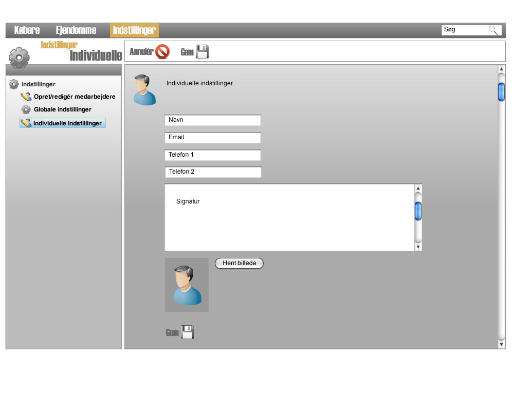Open Globale indstillinger in sidebar
This screenshot has height=411, width=514.
coord(63,109)
